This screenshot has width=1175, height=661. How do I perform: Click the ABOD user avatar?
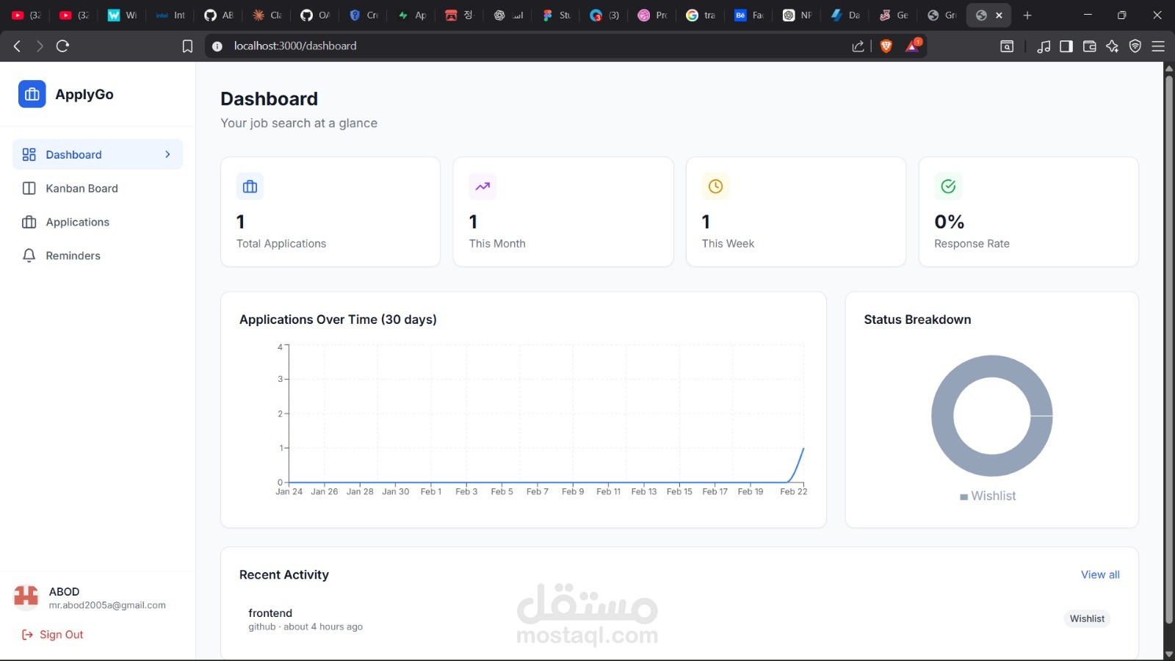(x=26, y=597)
